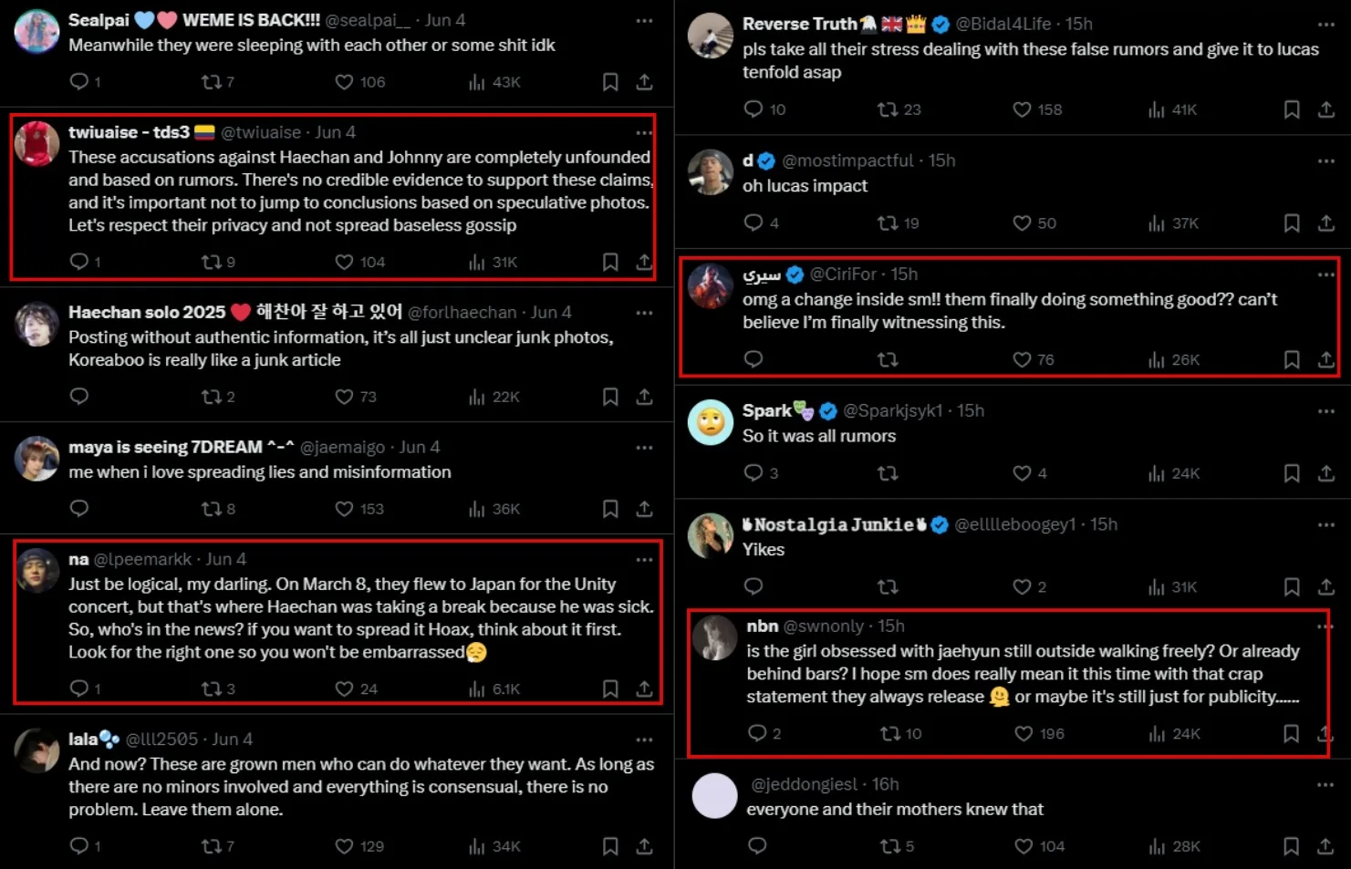Bookmark the 'oh lucas impact' tweet
This screenshot has height=869, width=1351.
tap(1292, 223)
